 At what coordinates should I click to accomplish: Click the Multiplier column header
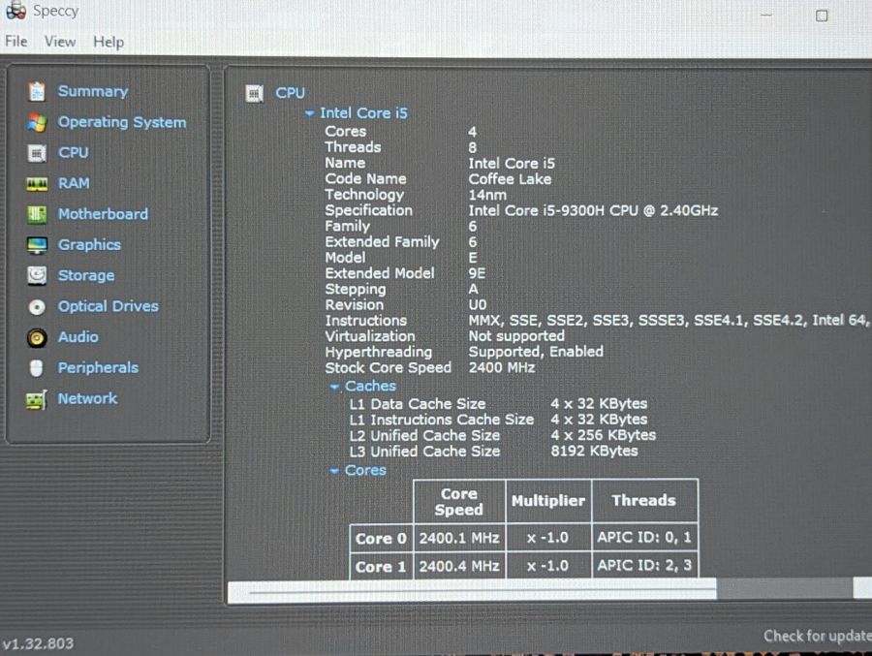coord(548,501)
